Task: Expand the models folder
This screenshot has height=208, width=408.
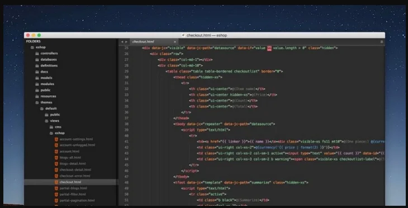Action: tap(46, 78)
